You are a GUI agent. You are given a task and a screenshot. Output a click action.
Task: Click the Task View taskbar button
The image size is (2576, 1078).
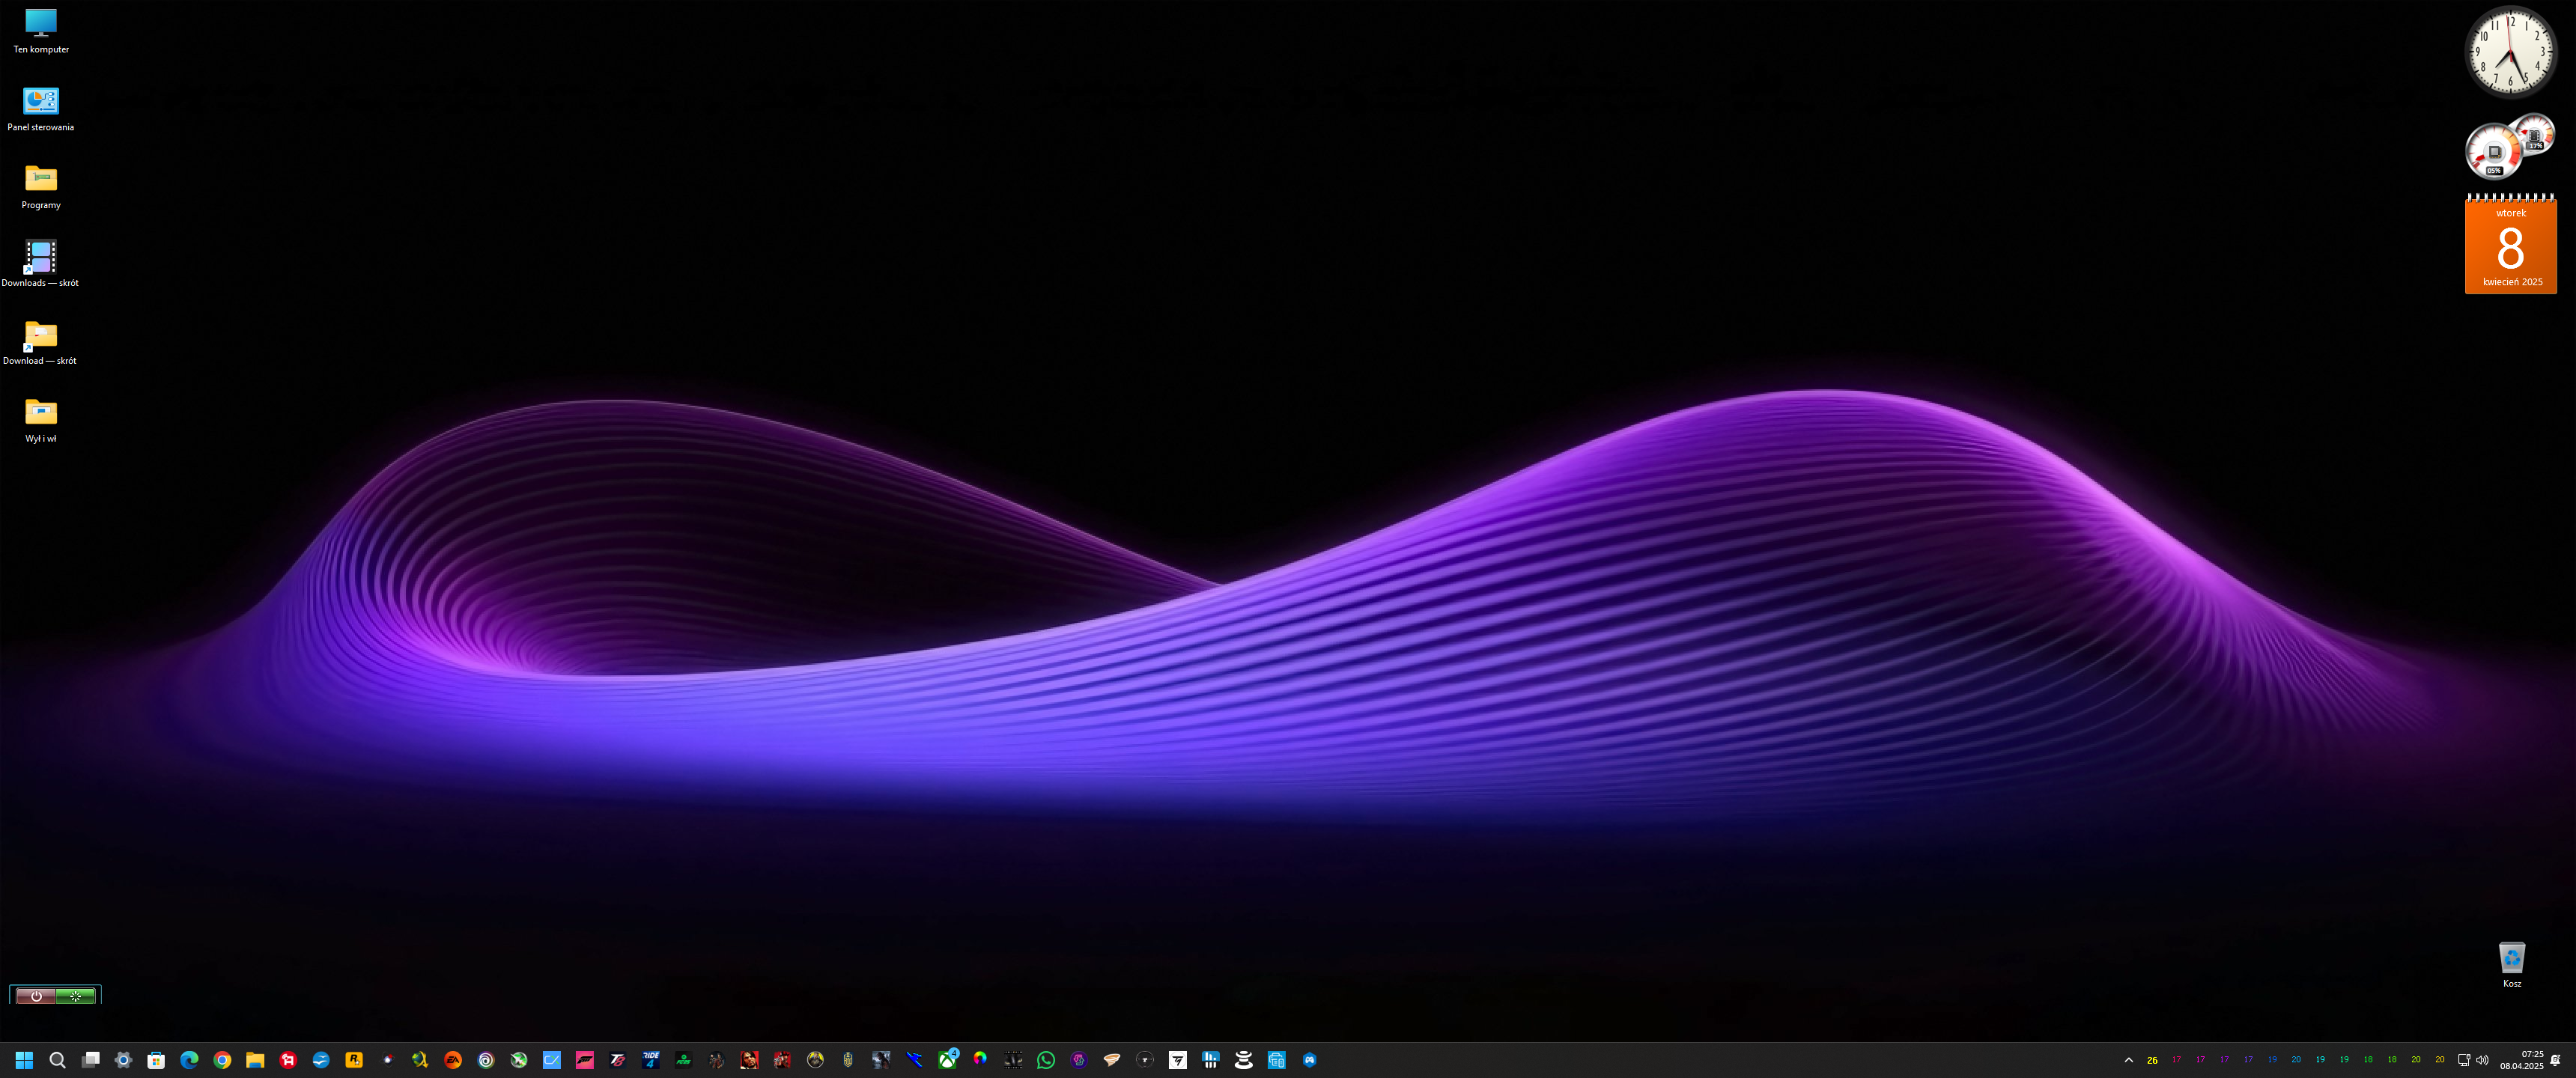point(91,1060)
